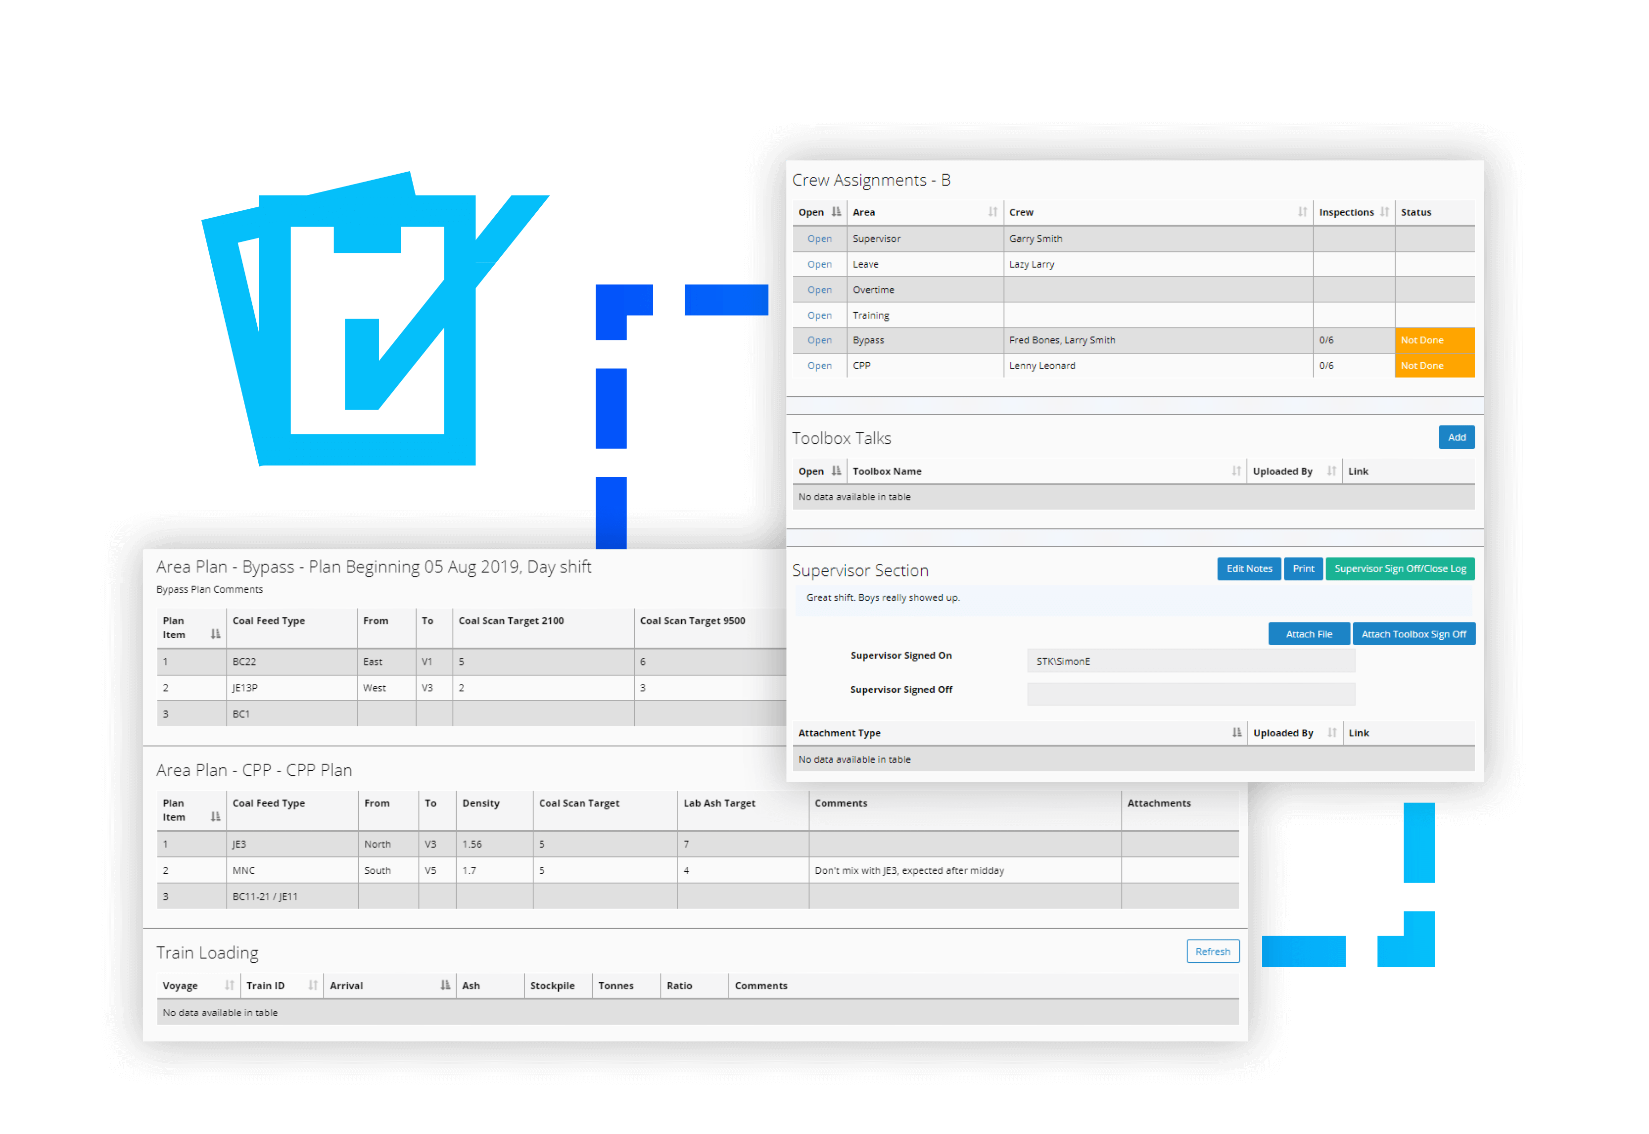This screenshot has width=1649, height=1134.
Task: Sort Crew Assignments by Crew column icon
Action: pyautogui.click(x=1302, y=212)
